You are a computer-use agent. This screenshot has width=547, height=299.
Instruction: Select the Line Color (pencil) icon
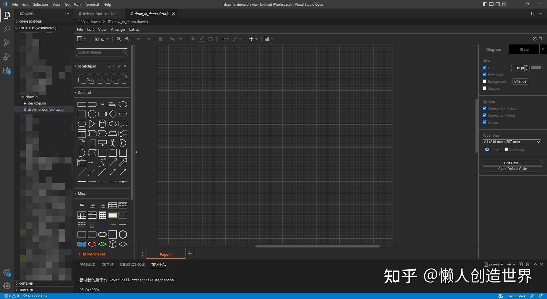(x=202, y=39)
